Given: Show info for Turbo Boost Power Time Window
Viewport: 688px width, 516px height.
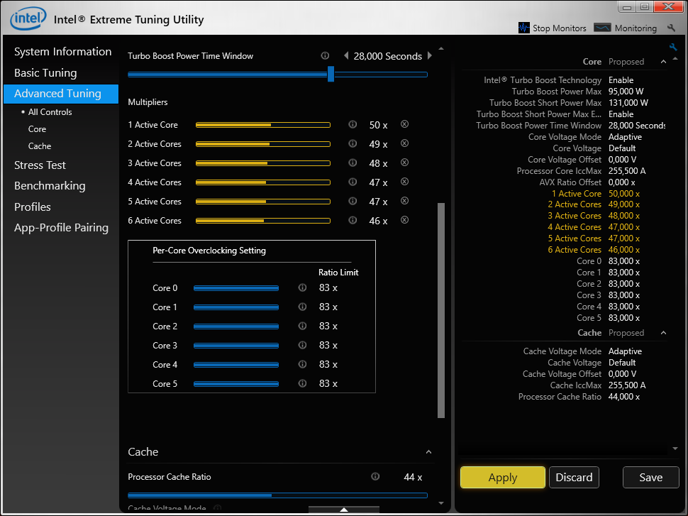Looking at the screenshot, I should (325, 56).
